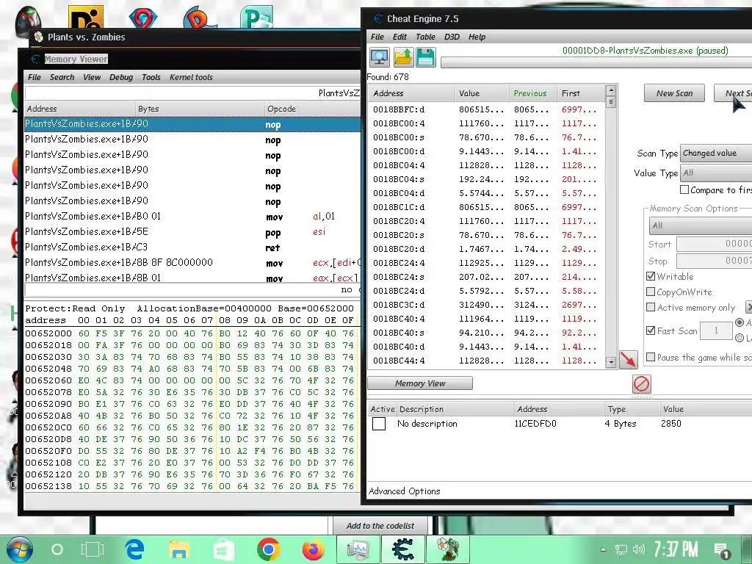Clear the address list with red circle icon
This screenshot has height=564, width=752.
(641, 383)
